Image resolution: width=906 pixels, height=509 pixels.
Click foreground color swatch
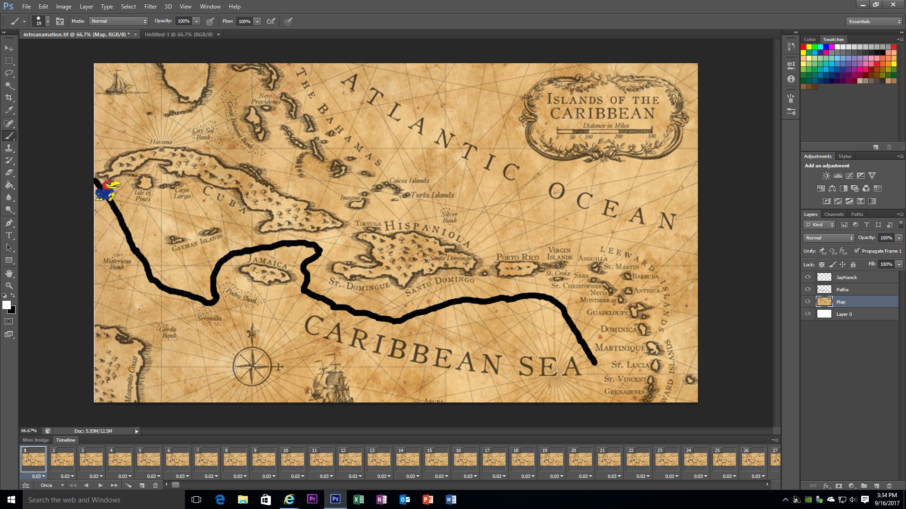[x=7, y=305]
